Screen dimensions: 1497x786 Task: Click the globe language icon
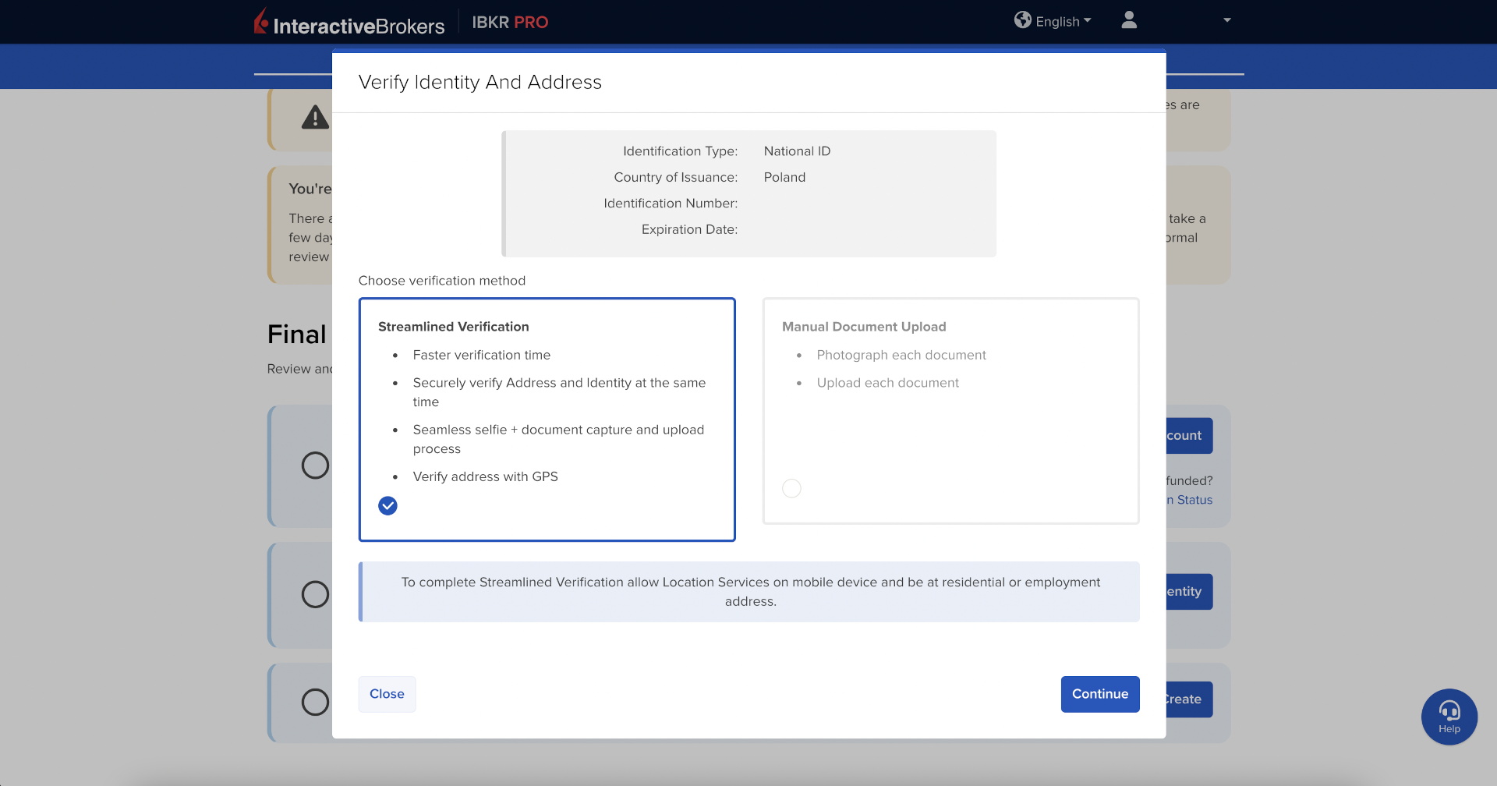click(1022, 20)
